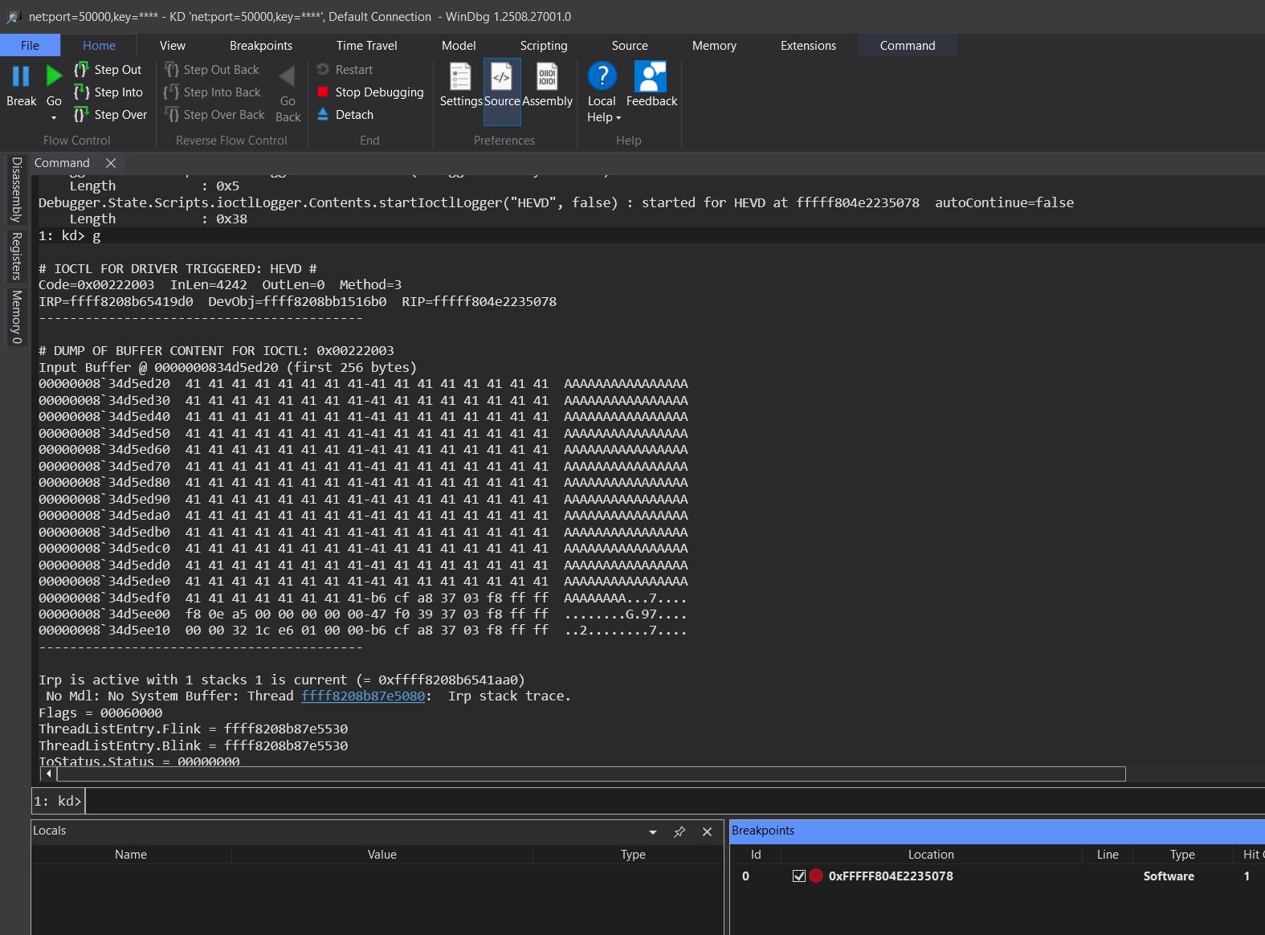Viewport: 1265px width, 935px height.
Task: Click Step Over in Flow Control
Action: click(x=111, y=115)
